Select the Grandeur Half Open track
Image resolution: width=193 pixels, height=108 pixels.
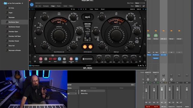point(14,36)
